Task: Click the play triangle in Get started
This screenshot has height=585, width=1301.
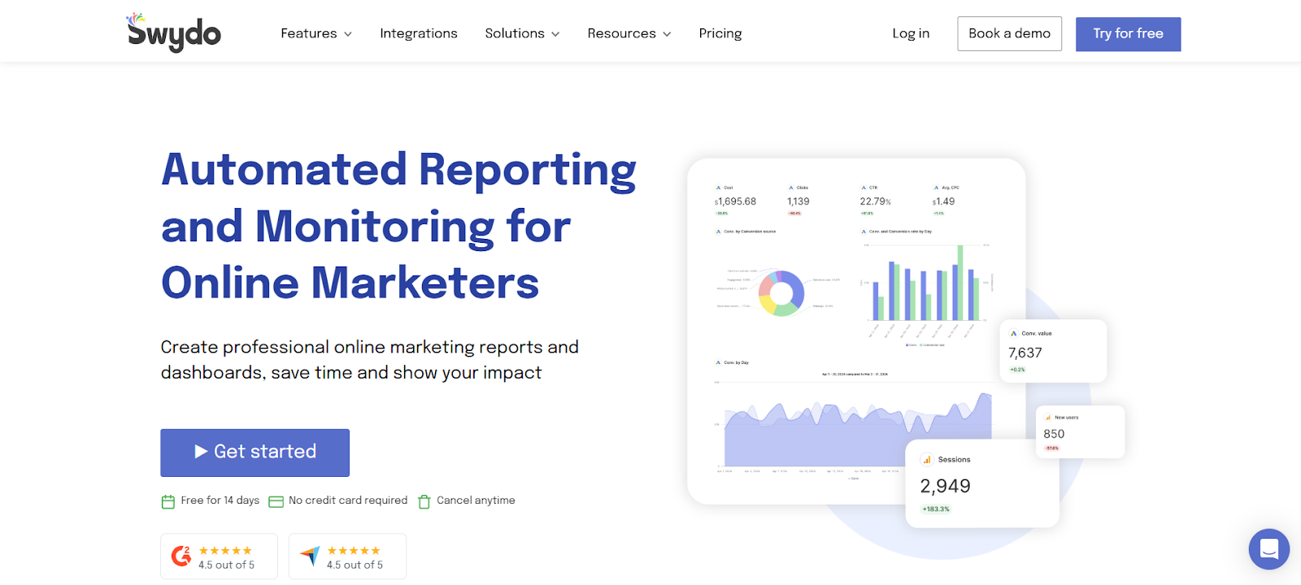Action: 201,452
